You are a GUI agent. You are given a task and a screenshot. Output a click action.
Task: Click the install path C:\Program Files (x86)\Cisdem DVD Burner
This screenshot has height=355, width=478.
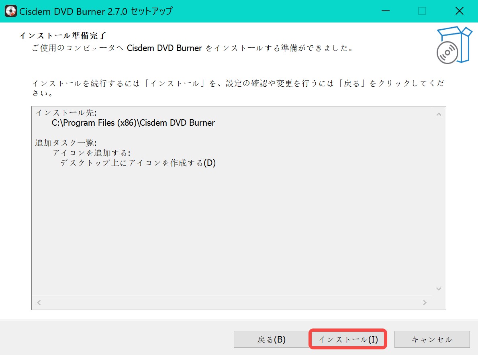click(133, 123)
